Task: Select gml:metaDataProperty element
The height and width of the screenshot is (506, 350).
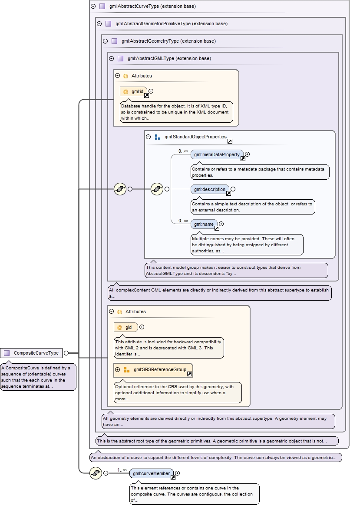Action: 217,154
